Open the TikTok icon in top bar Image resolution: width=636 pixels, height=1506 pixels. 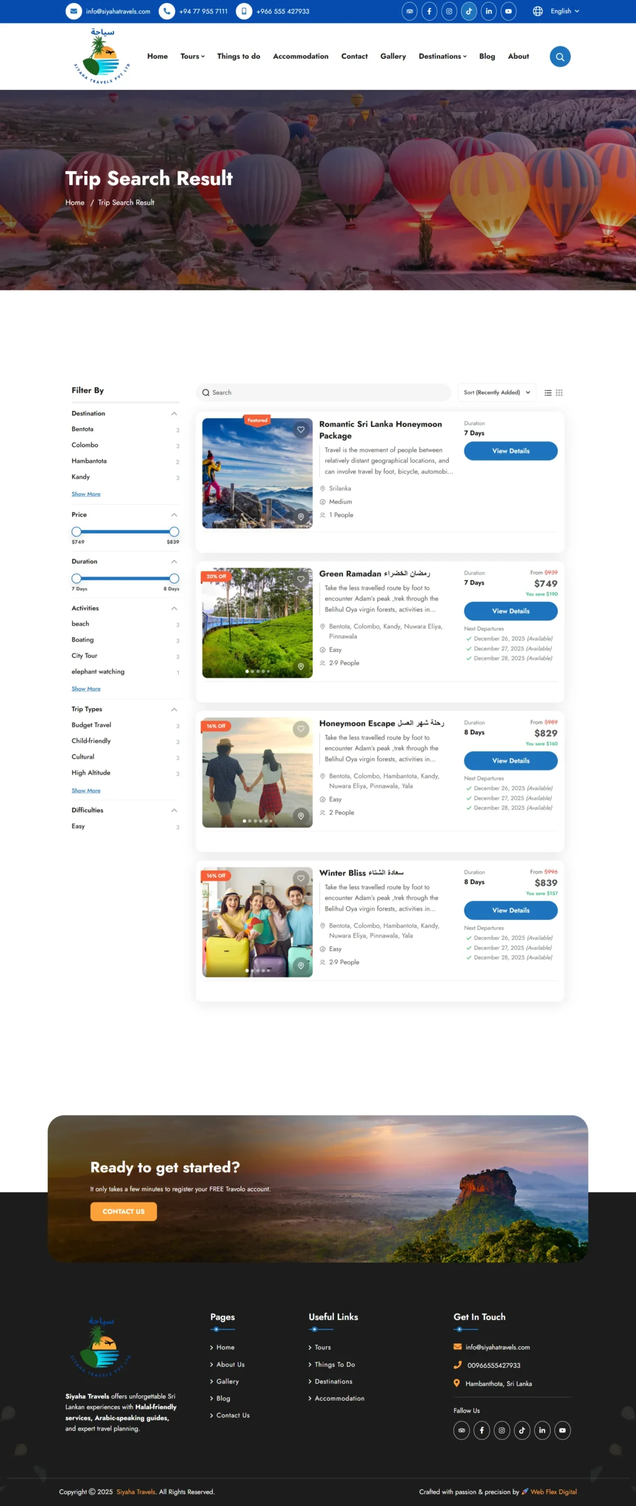[x=468, y=11]
